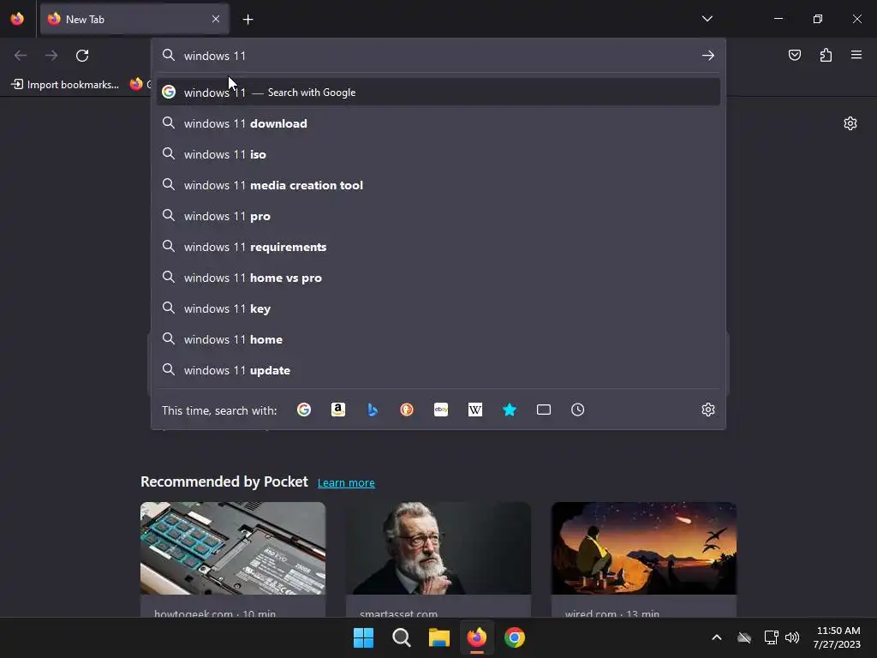Open the volume speaker tray icon
The image size is (877, 658).
pyautogui.click(x=792, y=637)
